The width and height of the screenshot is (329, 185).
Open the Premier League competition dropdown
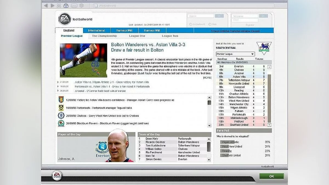click(x=236, y=54)
